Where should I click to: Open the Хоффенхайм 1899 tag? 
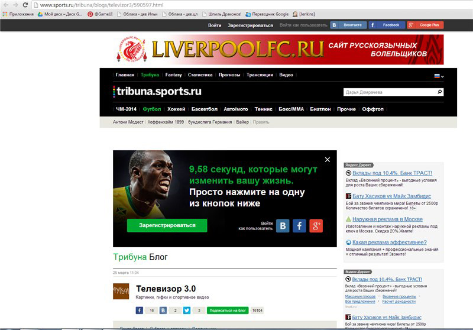coord(166,122)
